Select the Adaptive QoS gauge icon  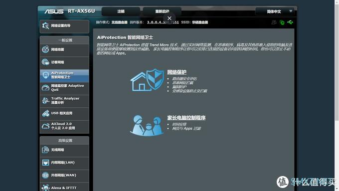point(45,88)
